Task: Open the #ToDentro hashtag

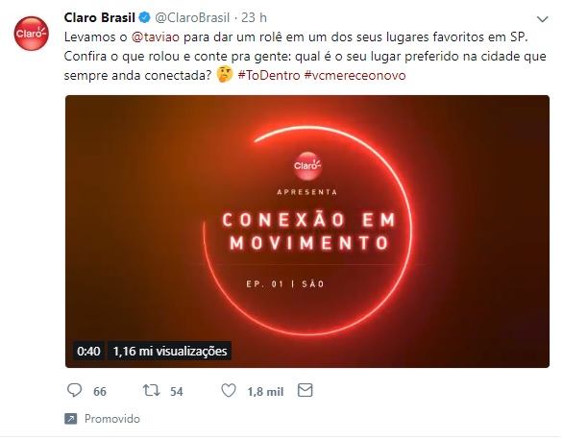Action: point(269,75)
